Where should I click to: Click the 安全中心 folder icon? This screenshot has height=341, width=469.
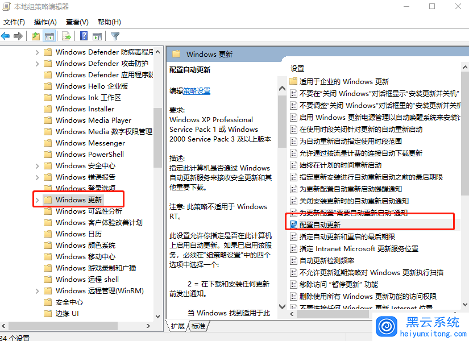point(48,302)
